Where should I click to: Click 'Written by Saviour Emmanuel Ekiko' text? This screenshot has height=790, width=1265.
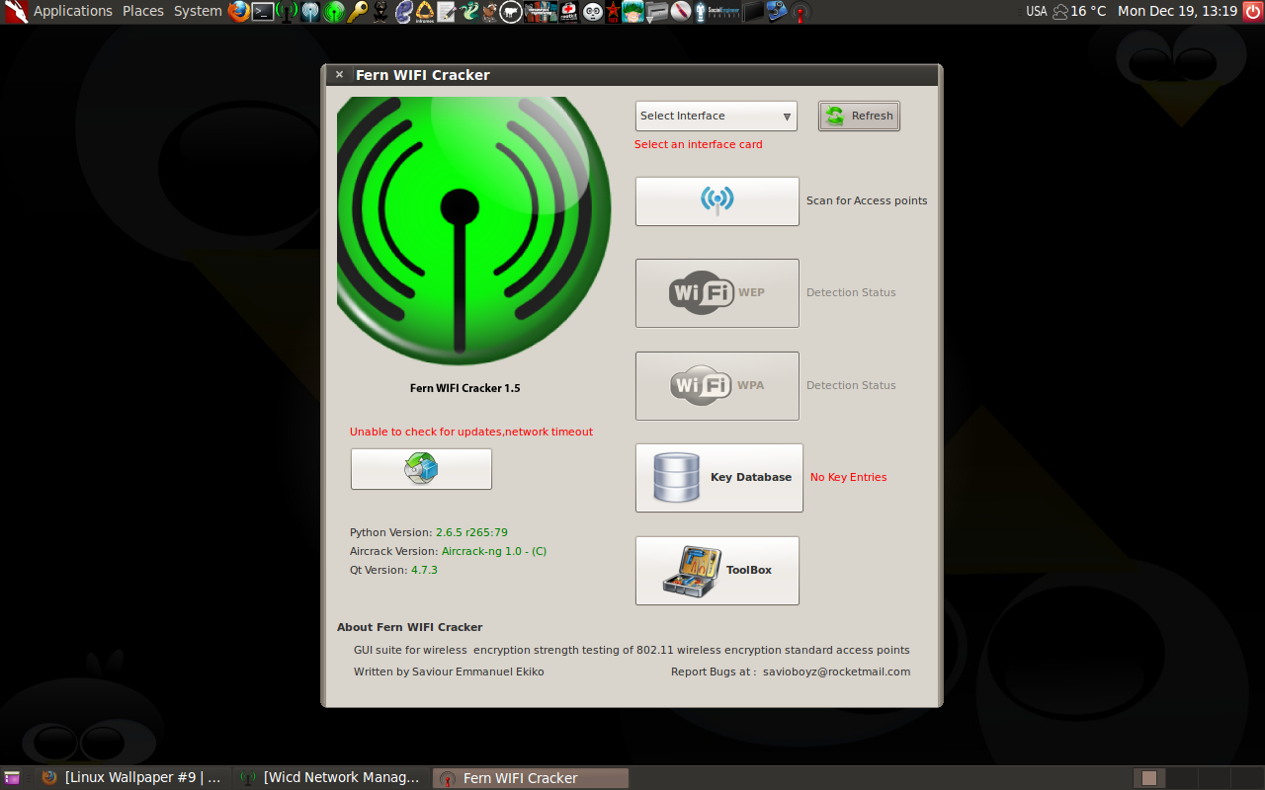tap(449, 671)
